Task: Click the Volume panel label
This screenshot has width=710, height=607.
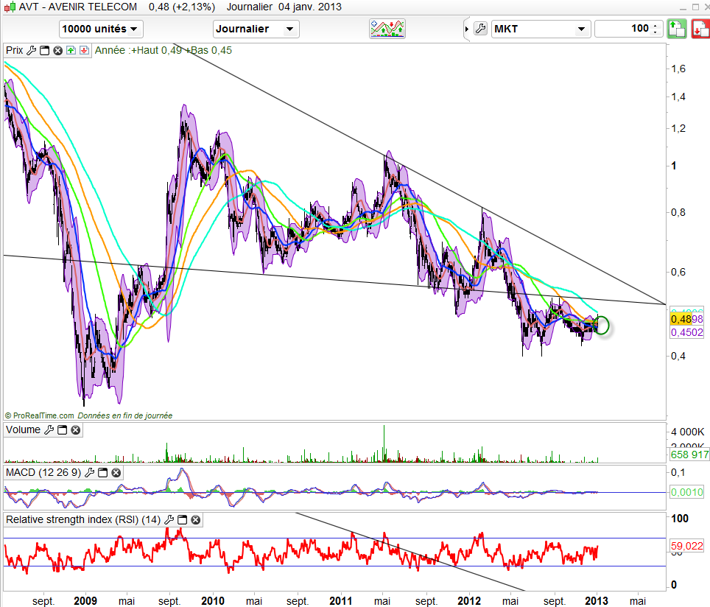Action: 23,430
